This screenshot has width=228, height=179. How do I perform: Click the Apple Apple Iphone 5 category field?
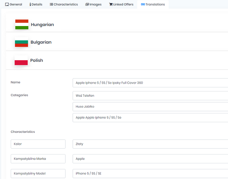coord(150,117)
